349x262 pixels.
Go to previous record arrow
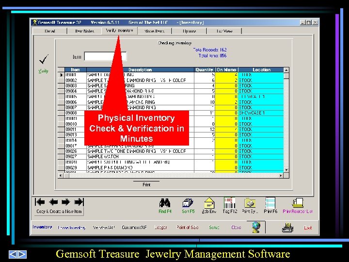click(53, 202)
